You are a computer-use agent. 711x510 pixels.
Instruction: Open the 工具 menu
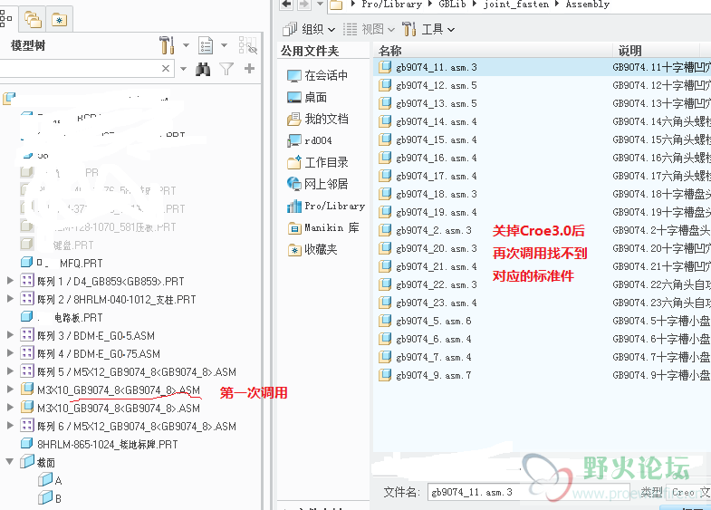click(428, 30)
